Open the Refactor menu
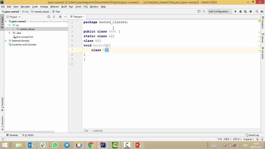This screenshot has width=265, height=149. (x=55, y=7)
